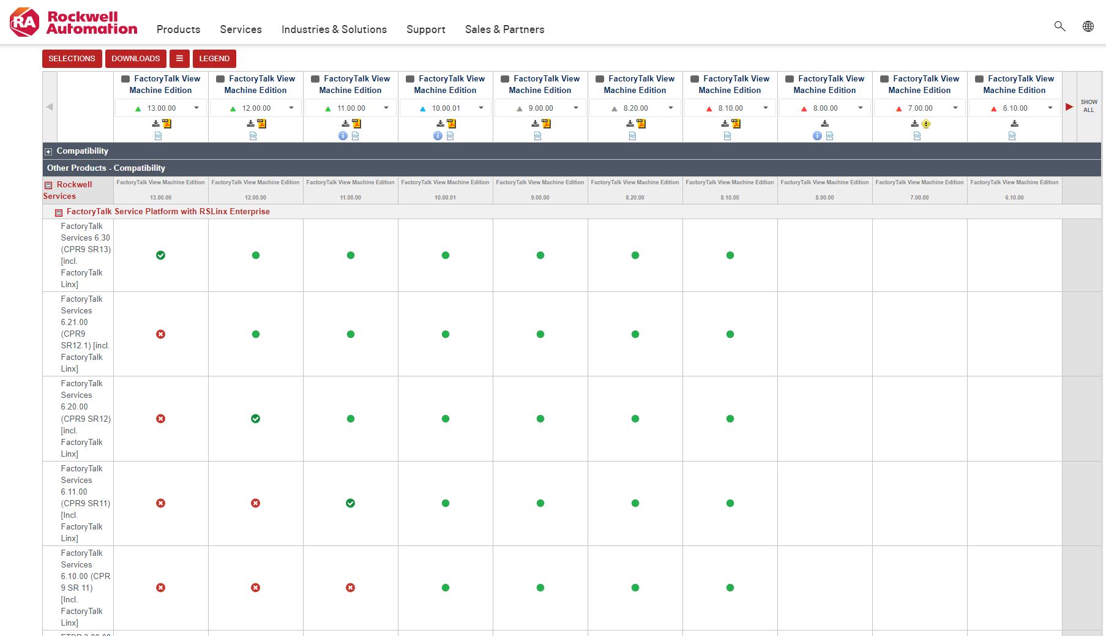Open image icon under version 13.00.00

pos(158,136)
